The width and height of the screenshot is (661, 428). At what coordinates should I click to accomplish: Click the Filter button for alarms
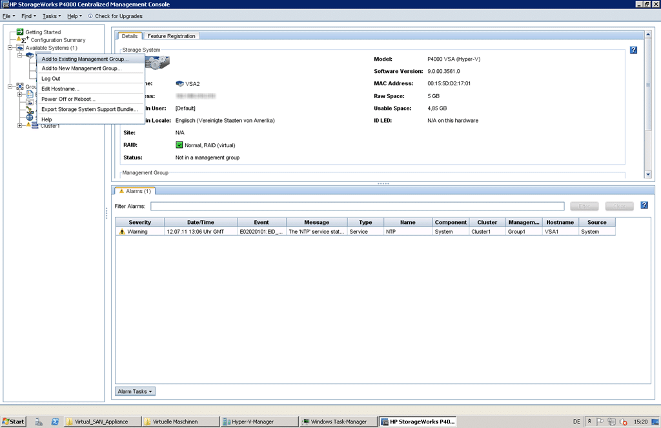(x=584, y=206)
